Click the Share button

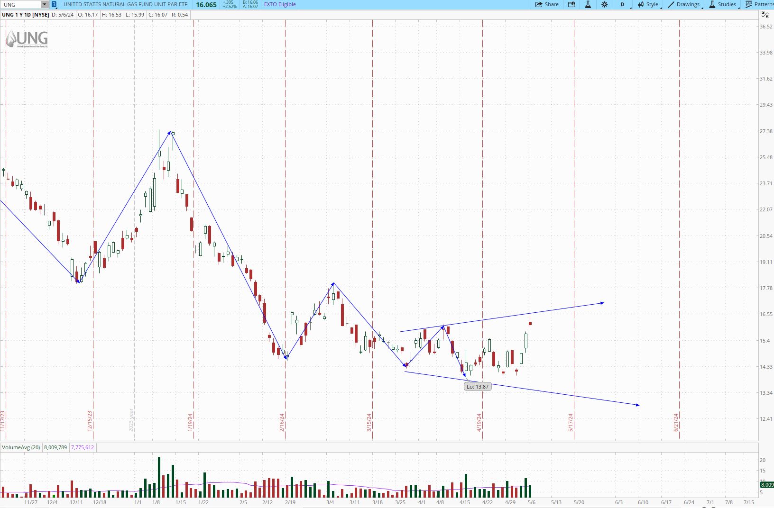coord(547,4)
